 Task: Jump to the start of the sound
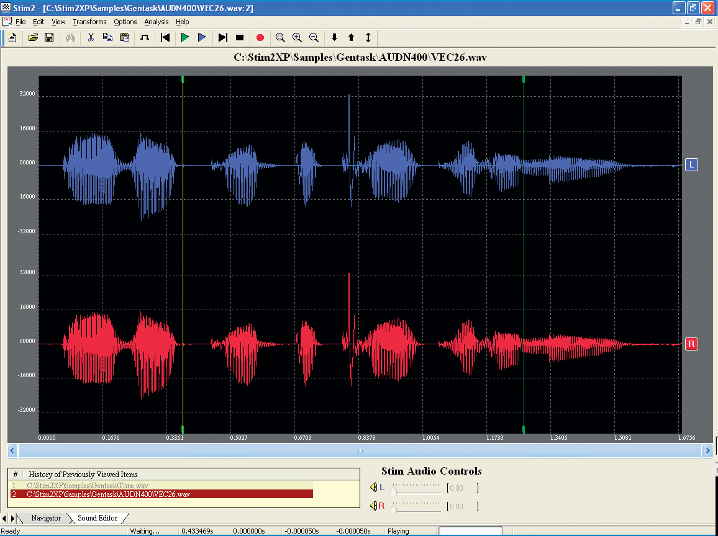pyautogui.click(x=165, y=38)
